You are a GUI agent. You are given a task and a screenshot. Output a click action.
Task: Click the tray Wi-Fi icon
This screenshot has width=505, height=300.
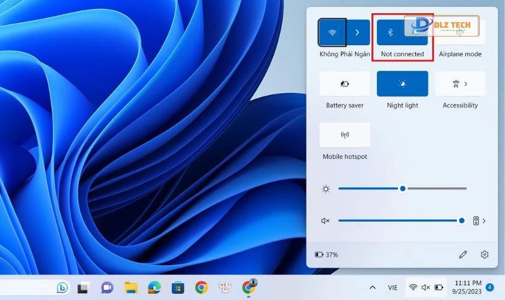[413, 287]
